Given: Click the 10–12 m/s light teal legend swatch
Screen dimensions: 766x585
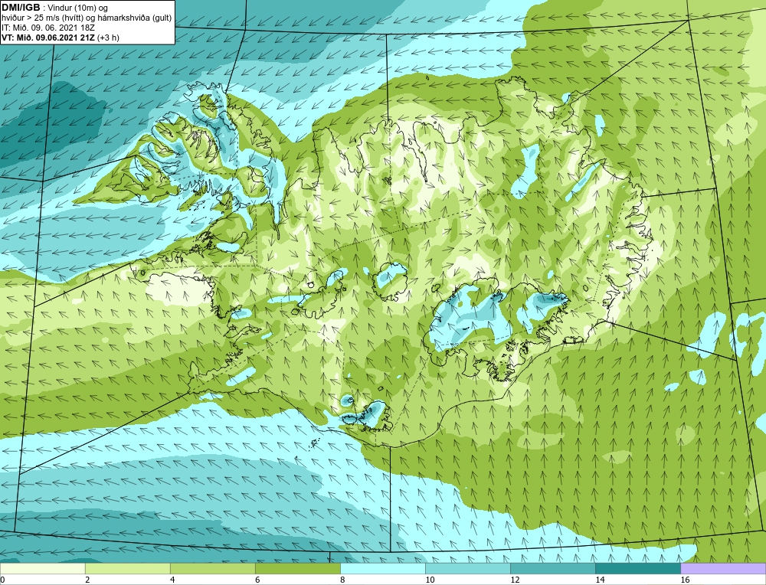Looking at the screenshot, I should [467, 568].
